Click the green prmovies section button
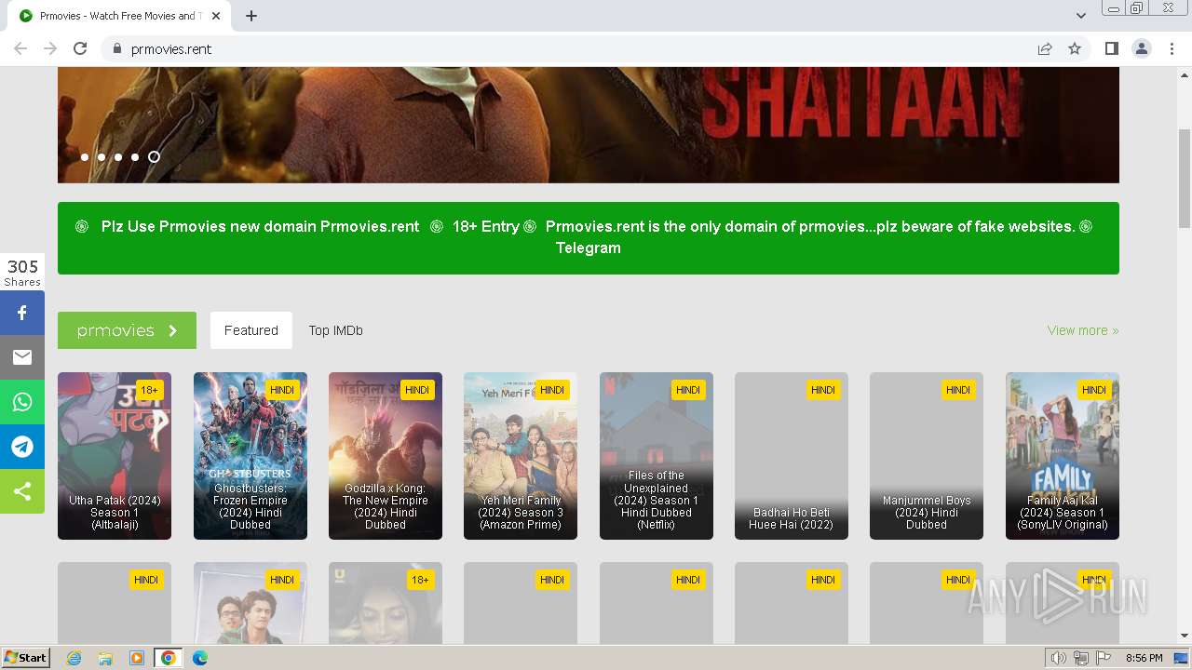This screenshot has height=670, width=1192. pyautogui.click(x=127, y=330)
